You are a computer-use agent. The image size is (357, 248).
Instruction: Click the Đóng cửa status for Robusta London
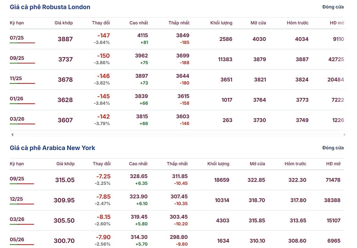pos(333,7)
